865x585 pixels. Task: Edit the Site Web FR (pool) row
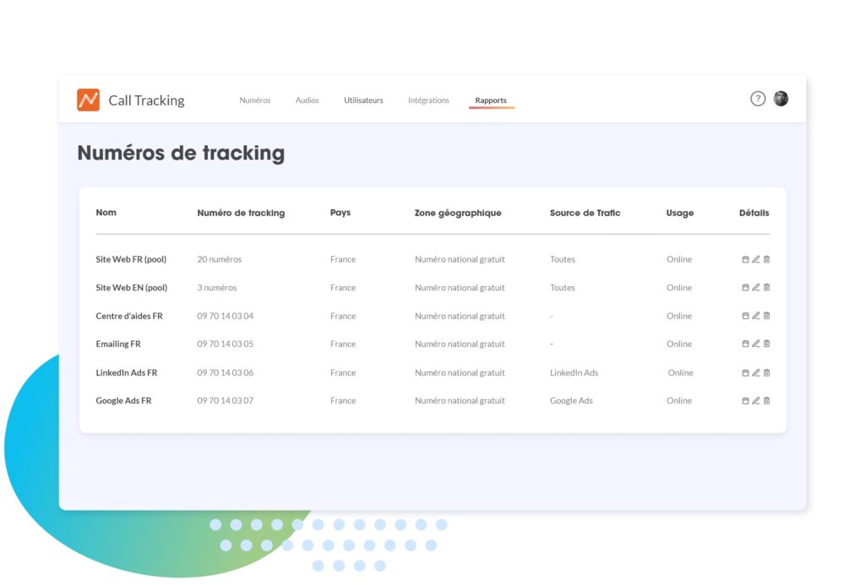pos(756,259)
